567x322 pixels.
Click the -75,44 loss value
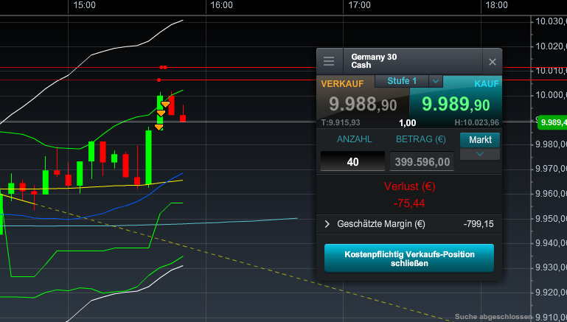pyautogui.click(x=409, y=203)
